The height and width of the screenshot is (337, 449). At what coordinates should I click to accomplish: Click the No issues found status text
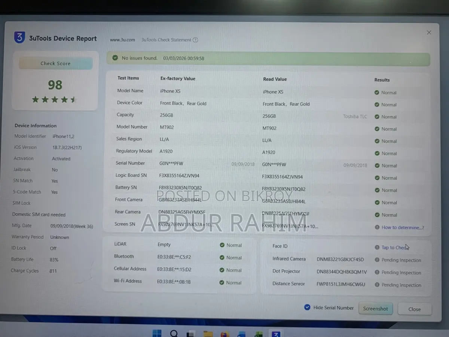point(140,58)
